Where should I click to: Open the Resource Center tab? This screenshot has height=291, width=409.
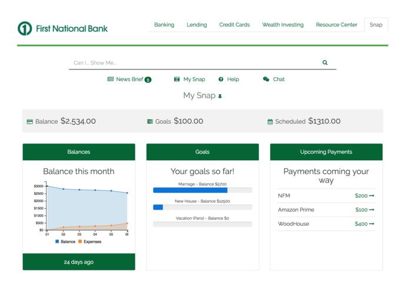[x=337, y=25]
